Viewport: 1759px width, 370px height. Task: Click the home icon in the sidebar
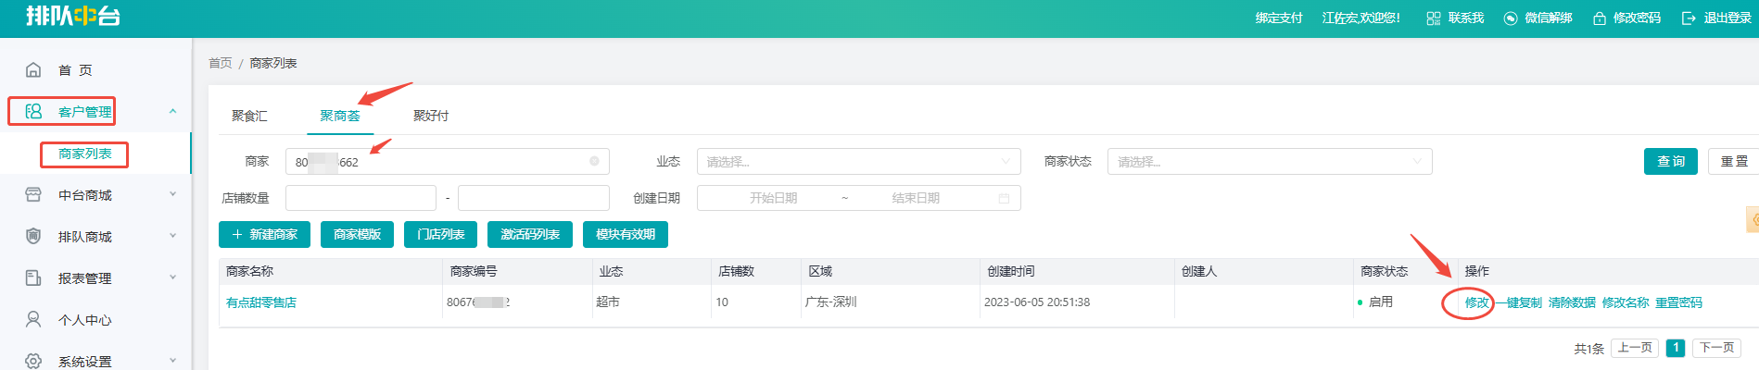[x=33, y=69]
